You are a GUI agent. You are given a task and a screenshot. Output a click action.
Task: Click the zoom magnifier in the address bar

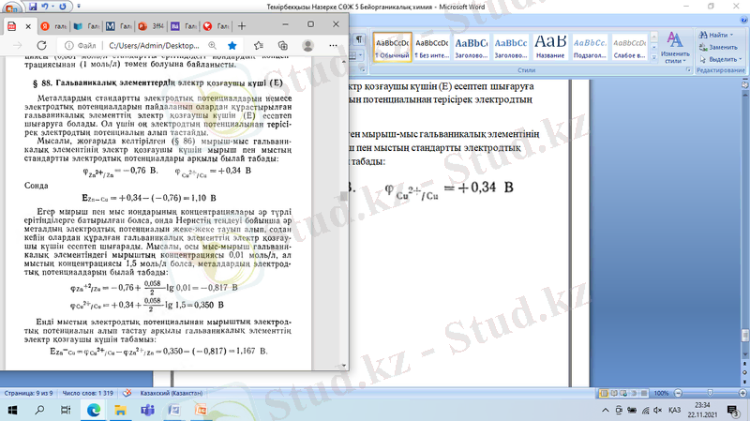[211, 44]
